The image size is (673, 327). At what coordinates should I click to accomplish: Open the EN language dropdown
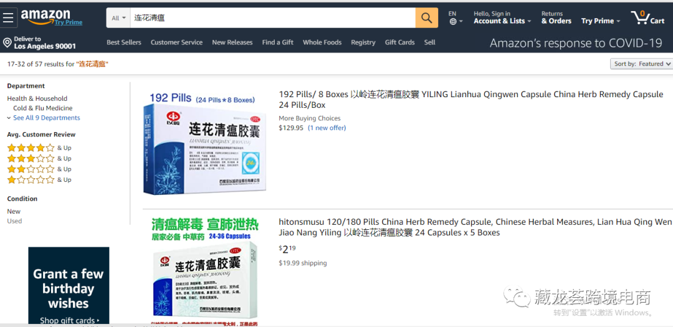[x=456, y=17]
